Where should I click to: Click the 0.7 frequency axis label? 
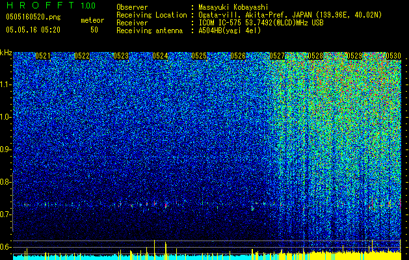click(5, 214)
